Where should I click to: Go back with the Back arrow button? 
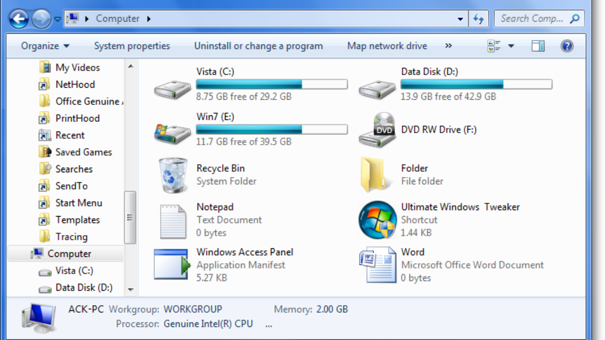(19, 19)
